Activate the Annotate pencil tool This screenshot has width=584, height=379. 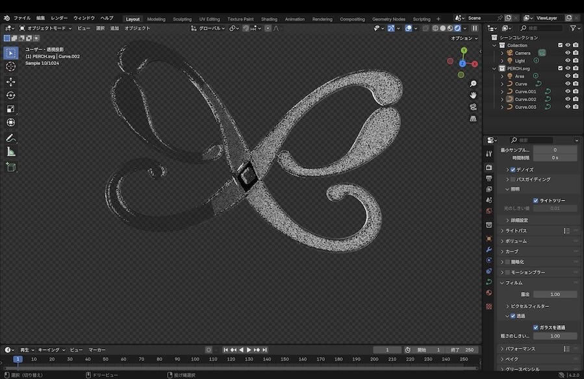point(10,138)
